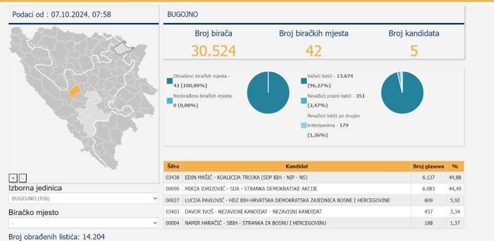Click the Šifra column header

tap(173, 166)
